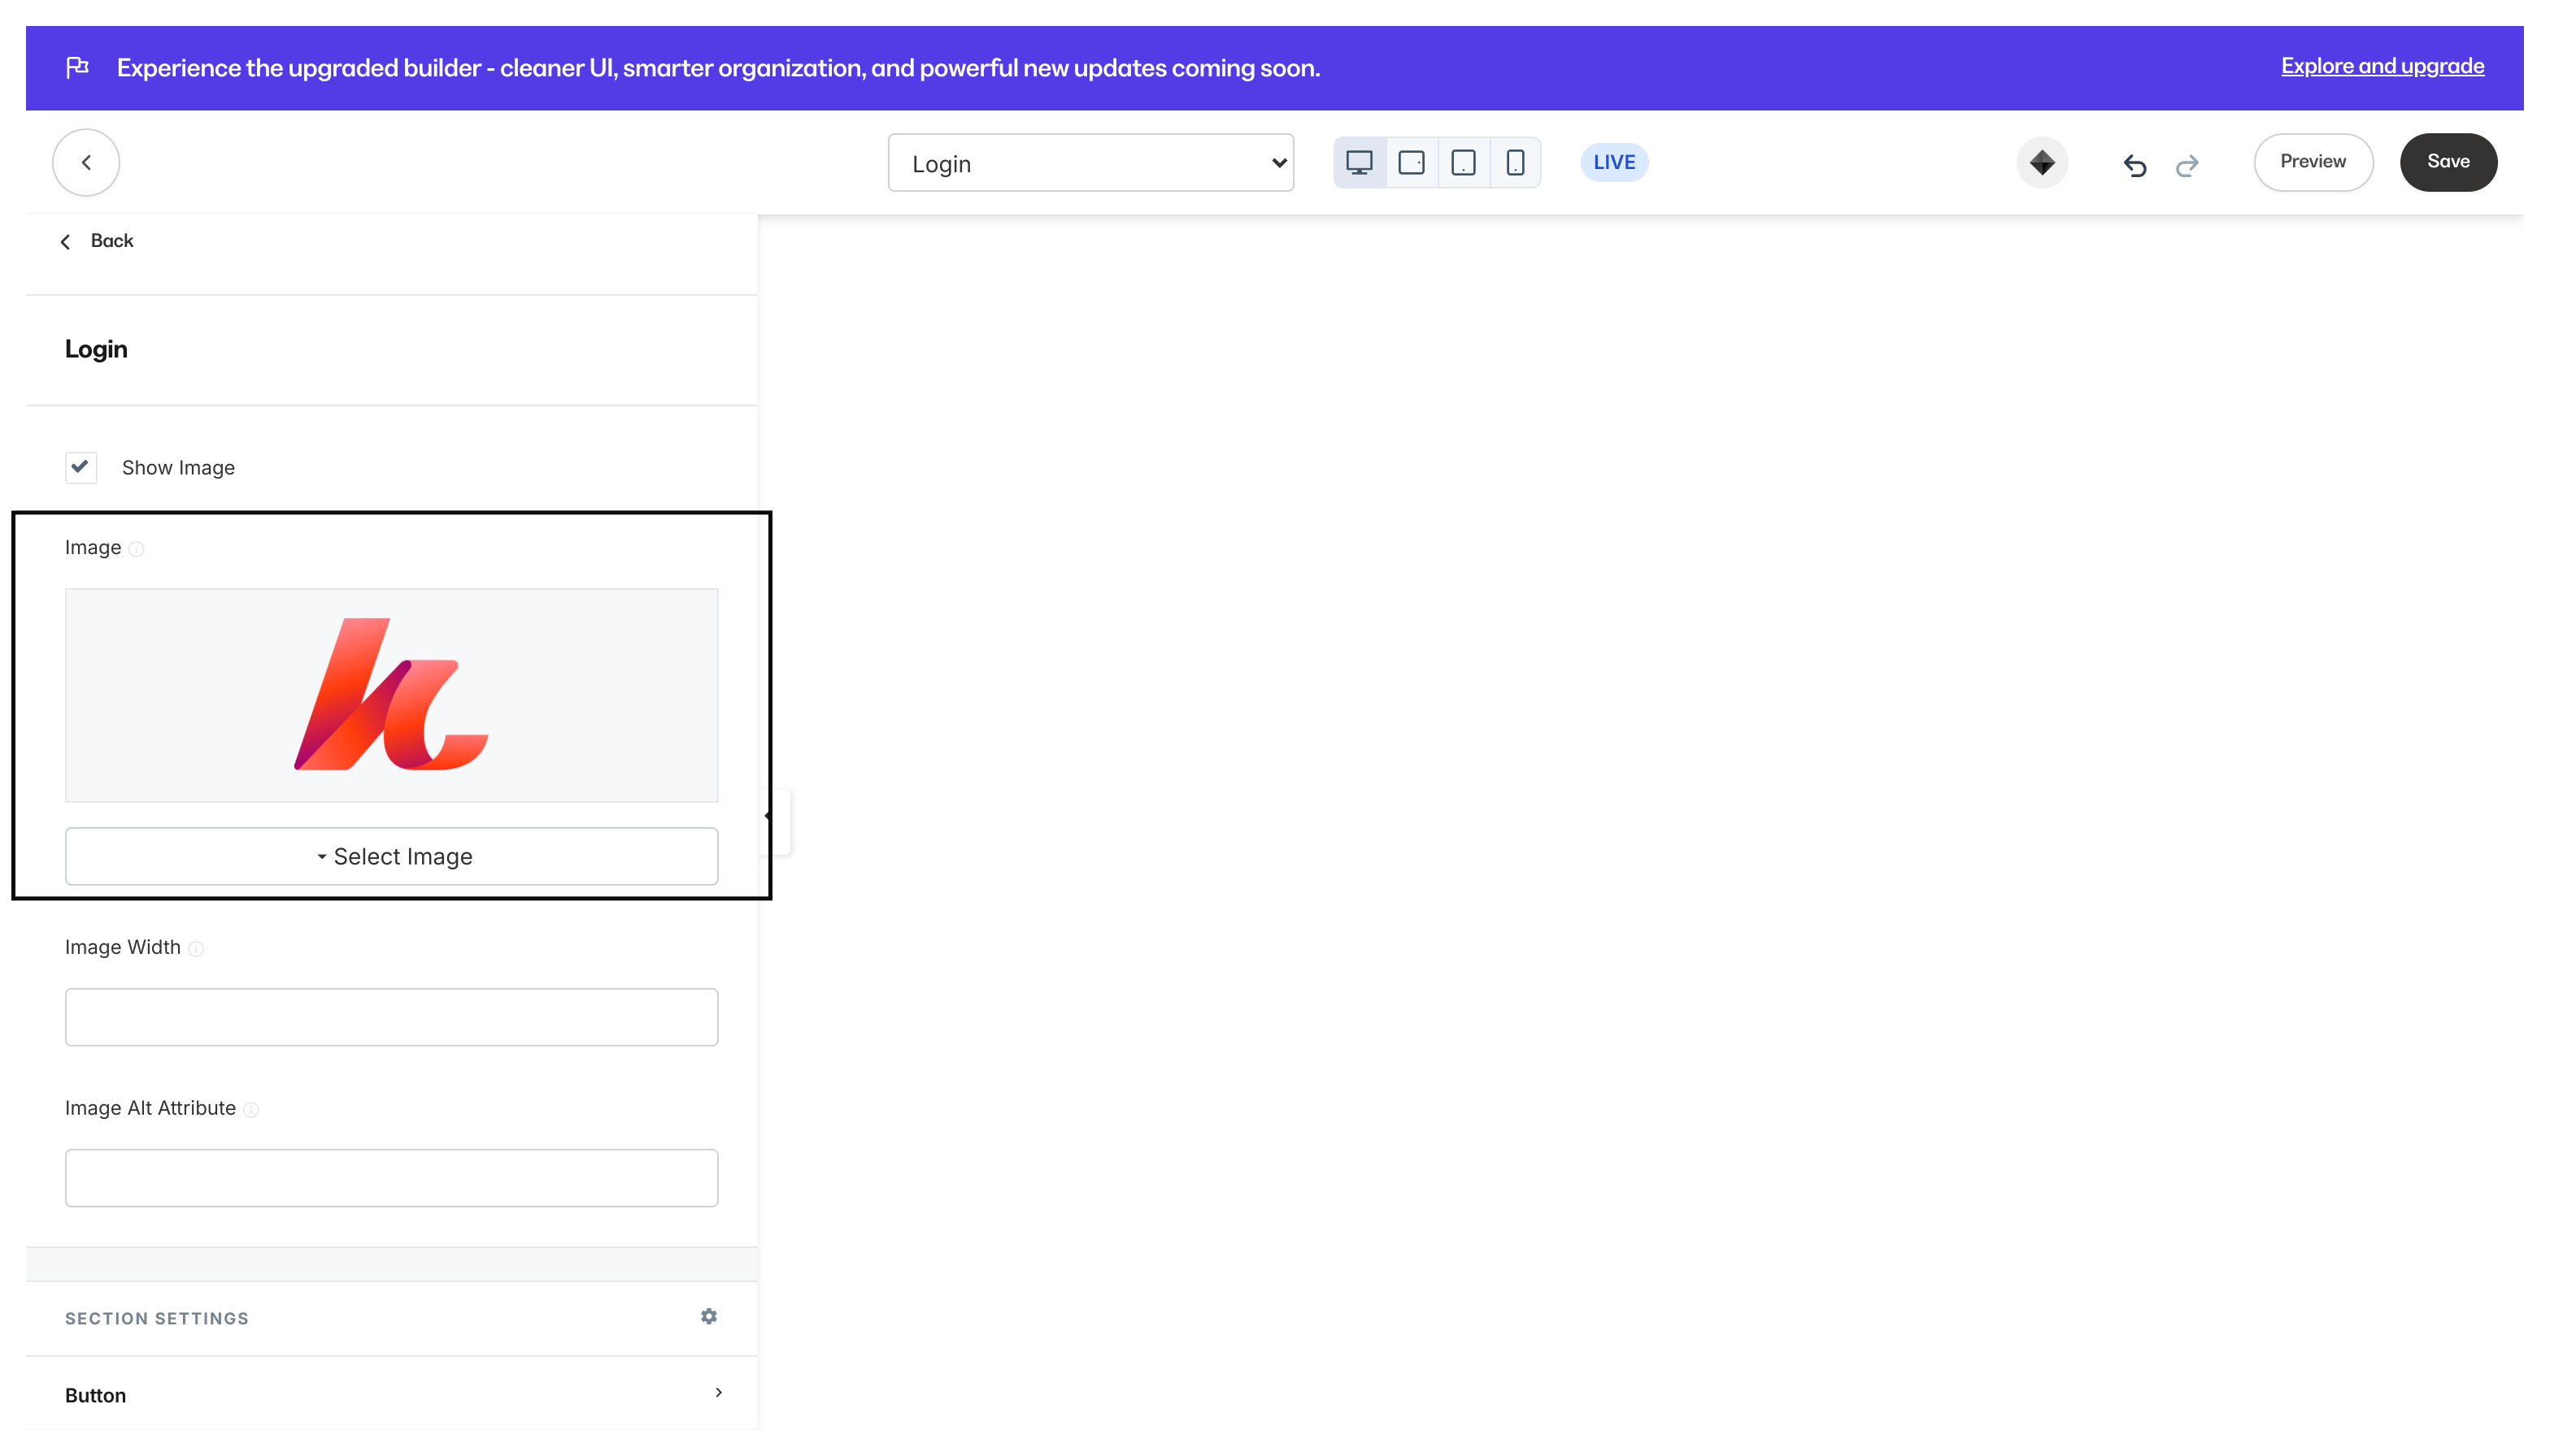Open the Login page dropdown

(x=1091, y=162)
